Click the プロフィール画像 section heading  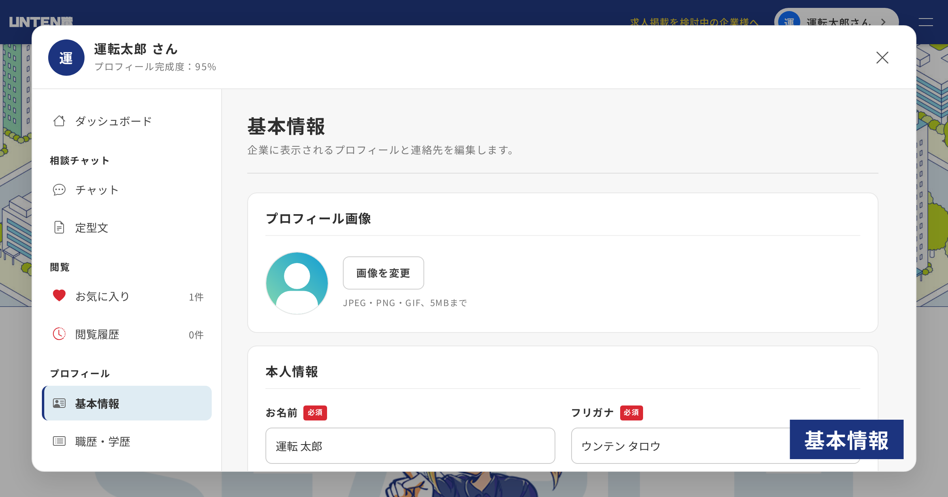coord(318,219)
